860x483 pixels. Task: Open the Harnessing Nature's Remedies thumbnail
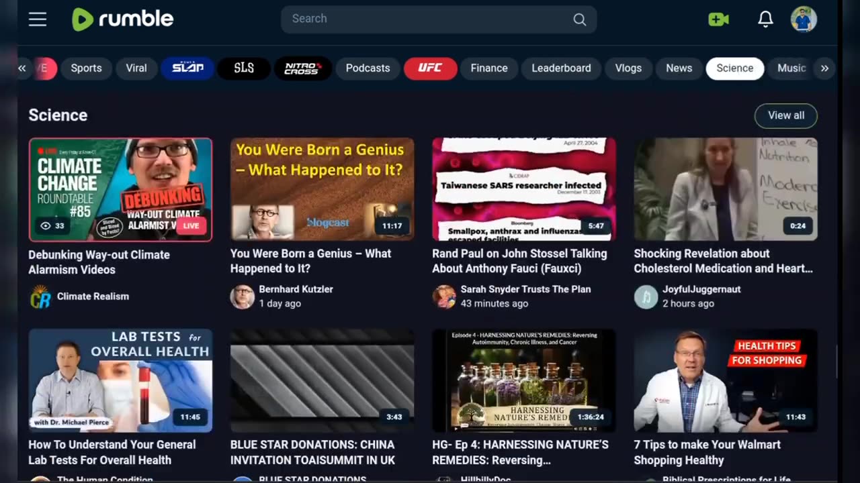point(524,380)
